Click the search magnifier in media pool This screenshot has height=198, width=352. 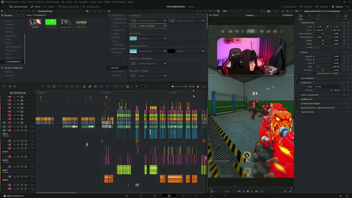94,11
